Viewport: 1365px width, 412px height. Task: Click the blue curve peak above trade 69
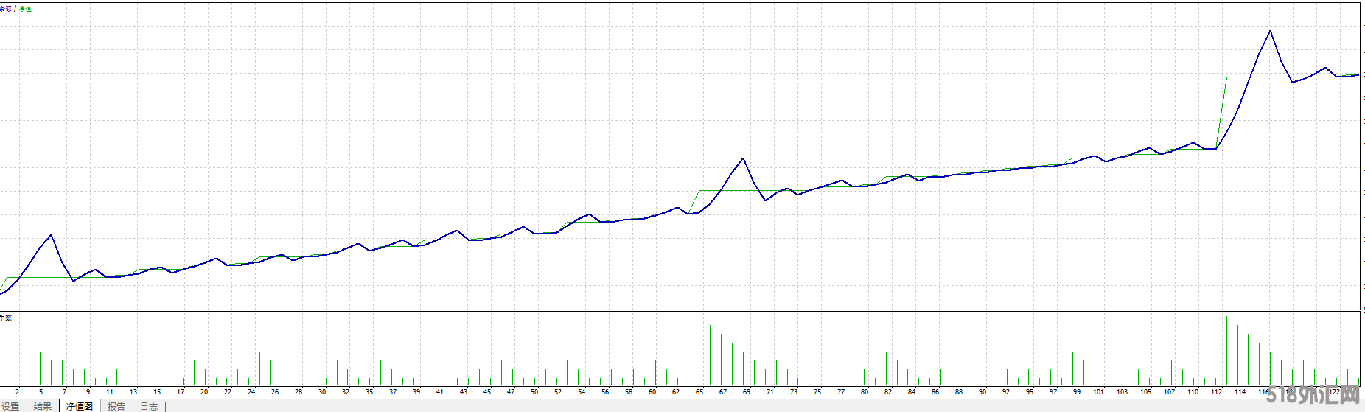pyautogui.click(x=743, y=158)
